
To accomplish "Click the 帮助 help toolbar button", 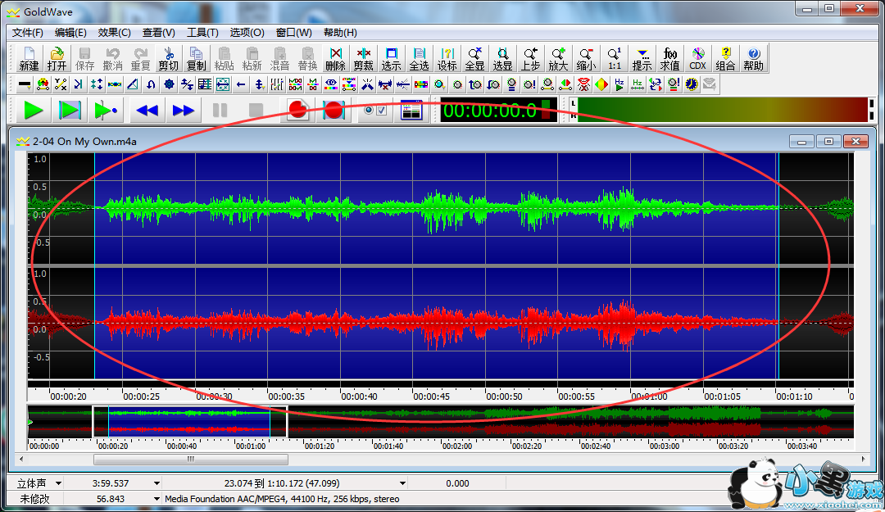I will tap(753, 58).
